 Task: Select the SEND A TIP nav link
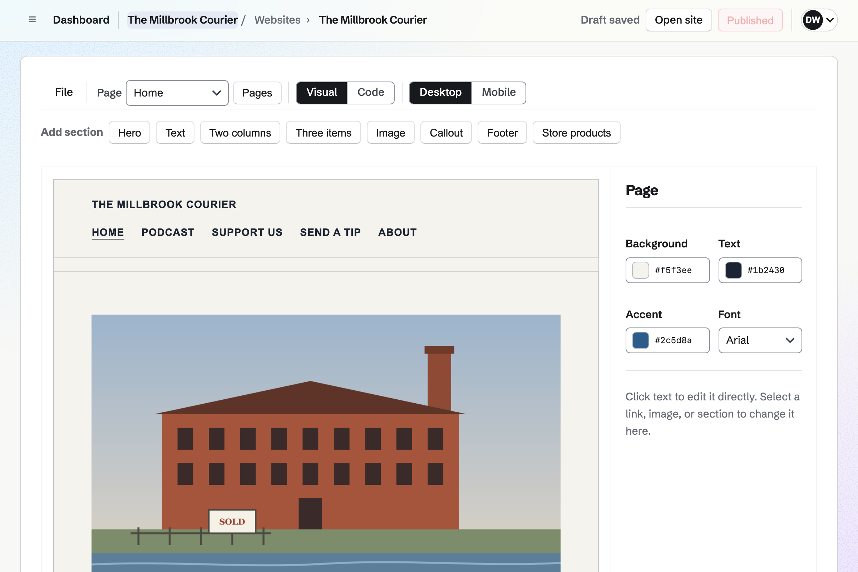[x=330, y=232]
